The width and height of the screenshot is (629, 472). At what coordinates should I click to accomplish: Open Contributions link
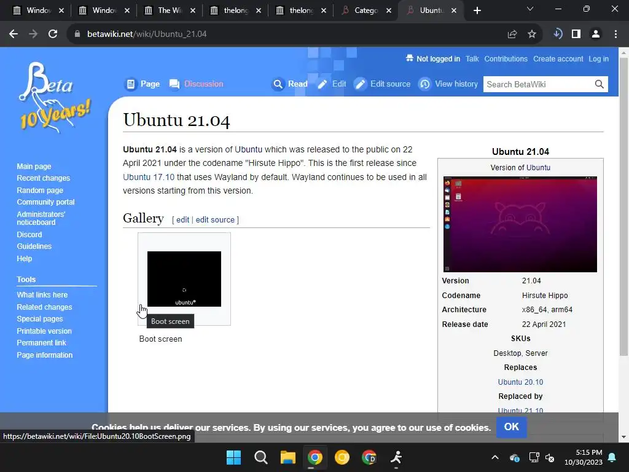click(506, 59)
